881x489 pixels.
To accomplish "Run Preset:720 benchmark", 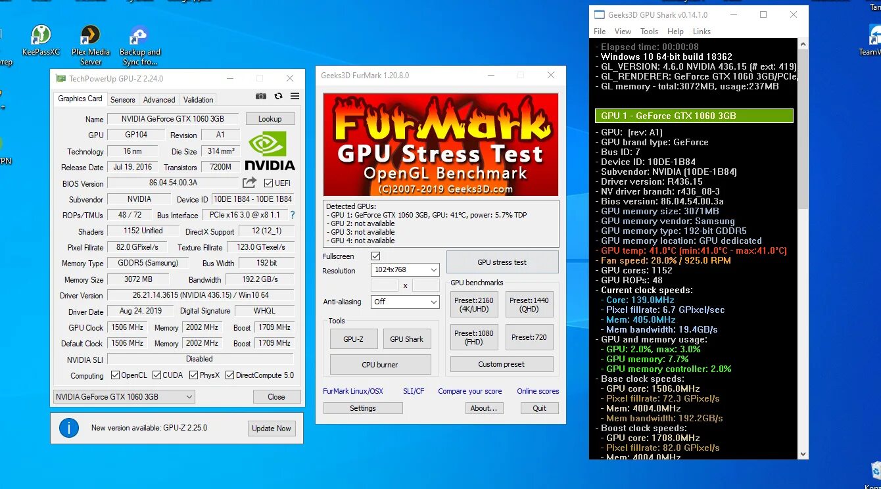I will (529, 337).
